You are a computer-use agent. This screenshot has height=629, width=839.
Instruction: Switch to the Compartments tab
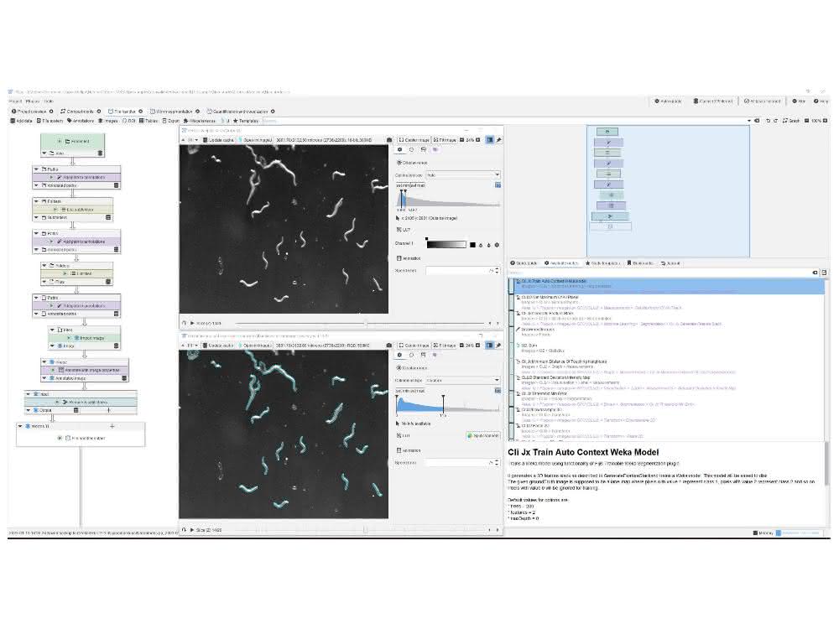point(79,112)
